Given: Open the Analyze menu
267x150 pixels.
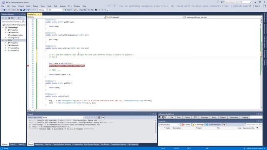Looking at the screenshot, I should point(63,6).
